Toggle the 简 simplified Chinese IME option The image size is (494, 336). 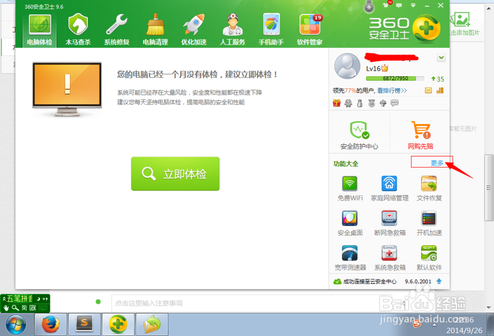(x=24, y=308)
